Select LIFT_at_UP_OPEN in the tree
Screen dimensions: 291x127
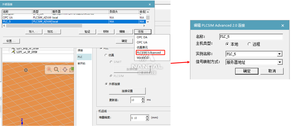[x=27, y=52]
